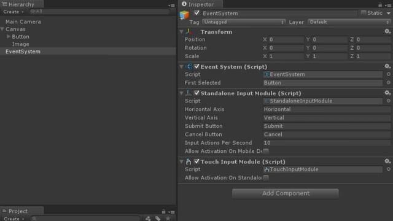The image size is (393, 221).
Task: Disable the Event System script component
Action: [196, 66]
